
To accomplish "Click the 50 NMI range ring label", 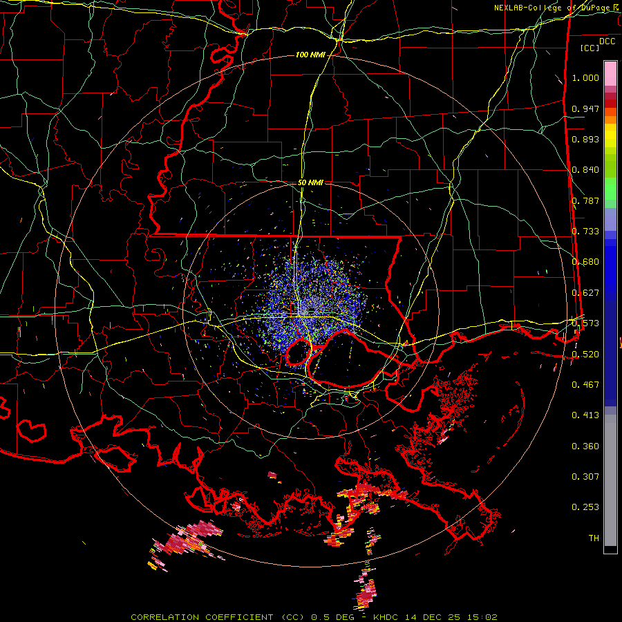I will 310,182.
